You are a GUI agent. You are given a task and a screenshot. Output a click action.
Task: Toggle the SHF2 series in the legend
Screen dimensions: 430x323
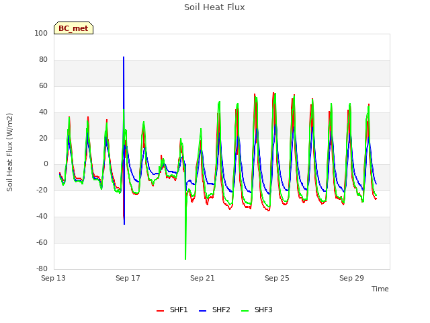click(214, 310)
